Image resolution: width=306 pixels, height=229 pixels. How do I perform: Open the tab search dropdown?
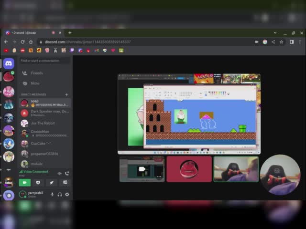(x=275, y=33)
